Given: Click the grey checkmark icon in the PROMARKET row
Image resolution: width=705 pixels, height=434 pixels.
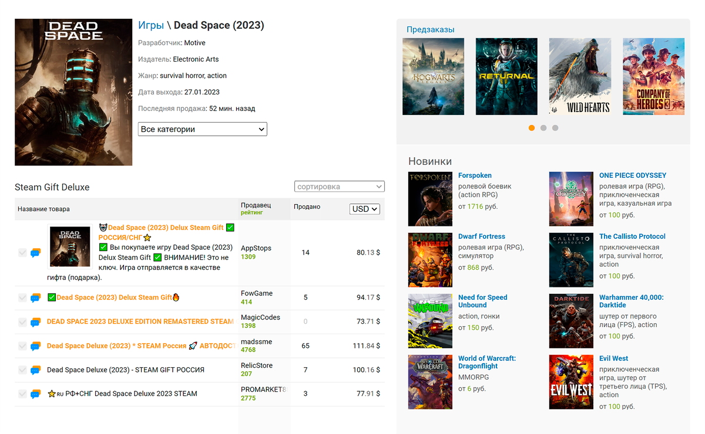Looking at the screenshot, I should (22, 394).
